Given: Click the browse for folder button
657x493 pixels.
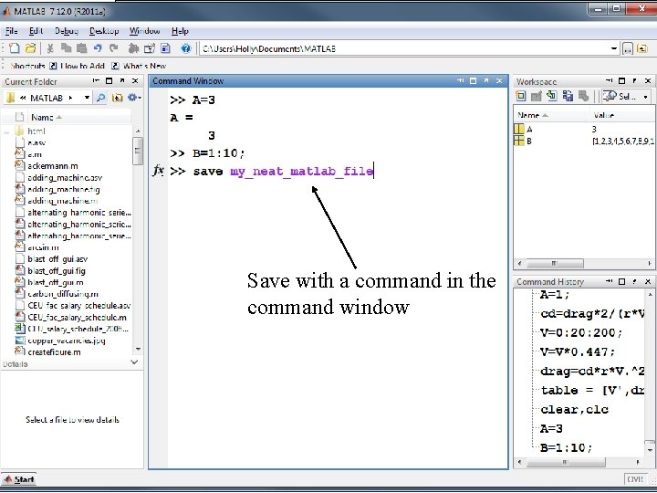Looking at the screenshot, I should [x=627, y=49].
